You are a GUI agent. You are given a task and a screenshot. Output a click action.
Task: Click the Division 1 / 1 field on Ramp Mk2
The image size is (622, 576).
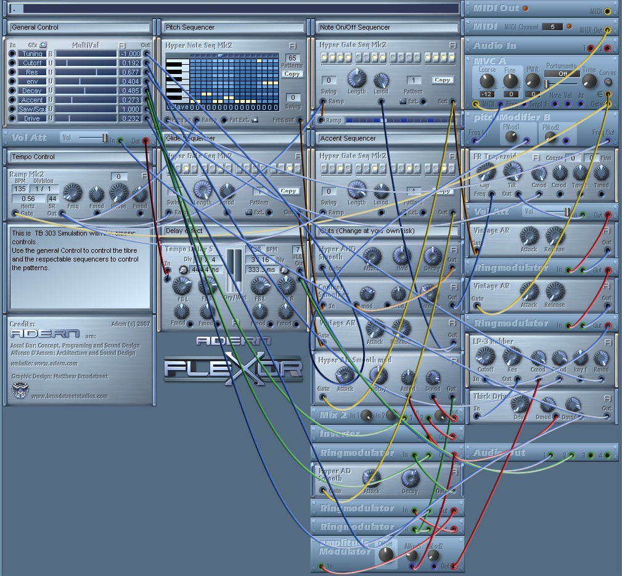pyautogui.click(x=43, y=189)
